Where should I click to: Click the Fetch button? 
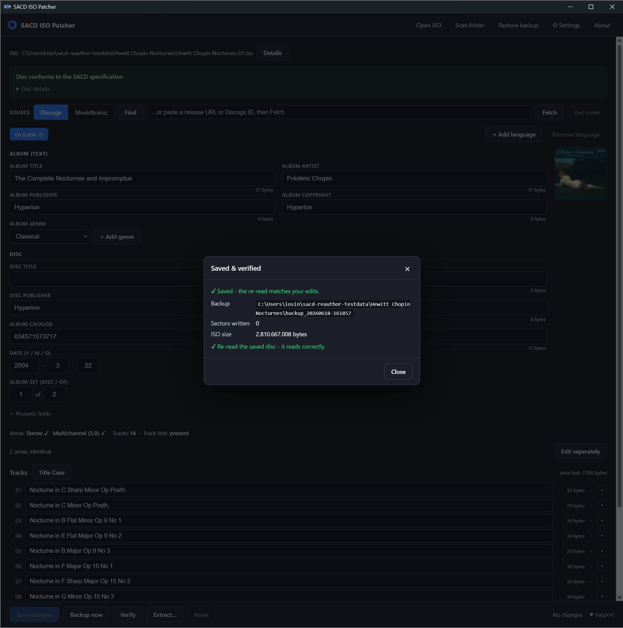550,112
